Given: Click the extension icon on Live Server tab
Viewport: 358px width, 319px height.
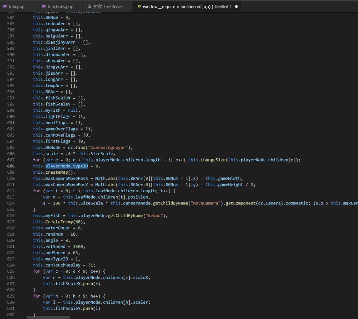Looking at the screenshot, I should coord(90,7).
